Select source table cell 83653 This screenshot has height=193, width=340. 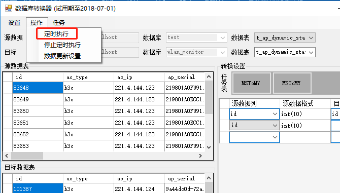(x=38, y=146)
